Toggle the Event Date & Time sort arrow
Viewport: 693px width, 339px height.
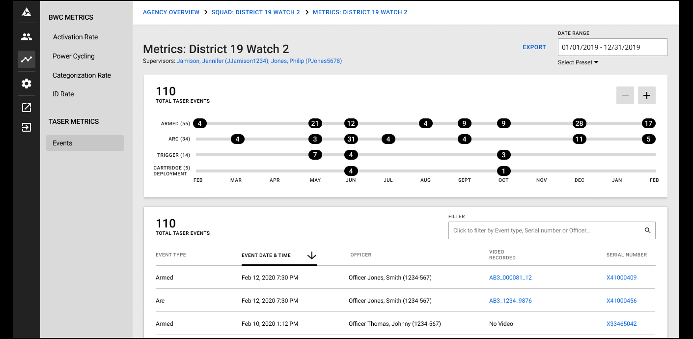point(312,255)
